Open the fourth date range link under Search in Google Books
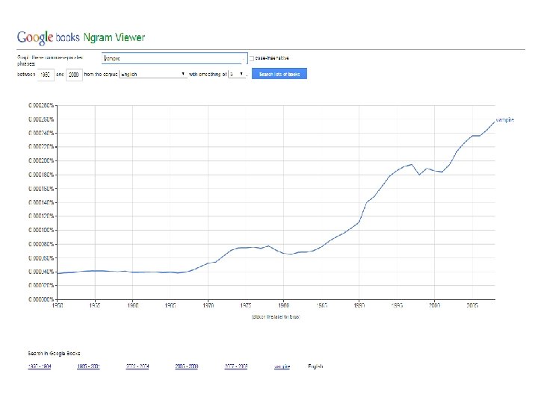Image resolution: width=538 pixels, height=403 pixels. click(186, 366)
